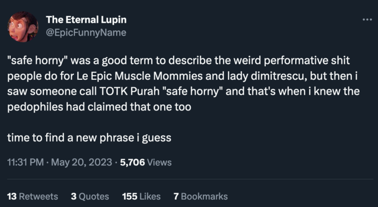
Task: Visit the @EpicFunnyName handle
Action: click(86, 33)
